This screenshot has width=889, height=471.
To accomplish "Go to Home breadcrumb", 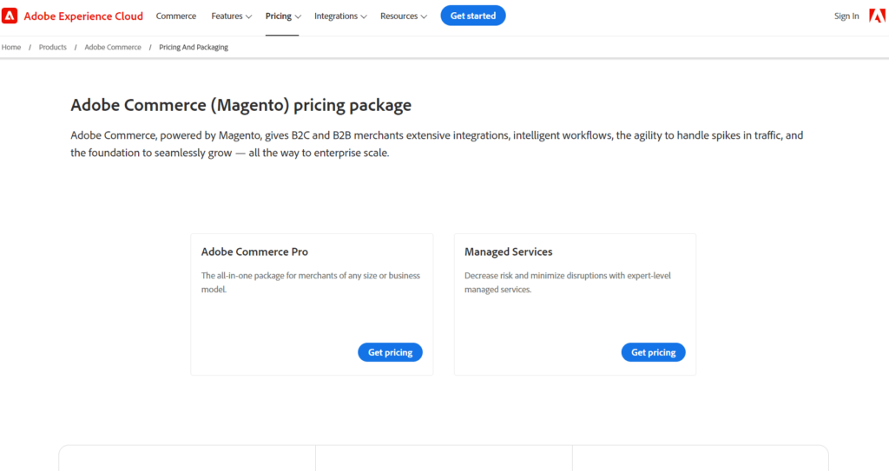I will coord(11,47).
